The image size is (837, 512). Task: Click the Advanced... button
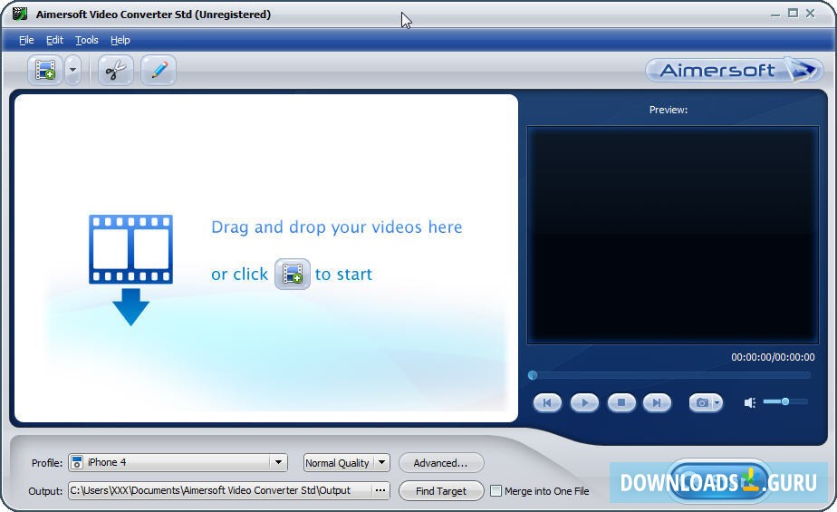click(441, 463)
